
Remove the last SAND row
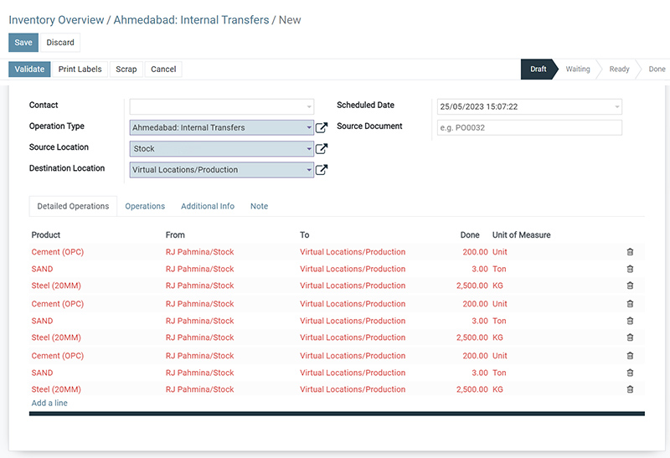pyautogui.click(x=630, y=373)
